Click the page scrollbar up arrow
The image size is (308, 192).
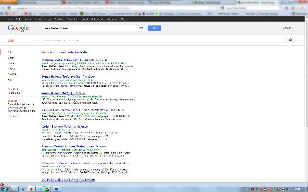(306, 18)
